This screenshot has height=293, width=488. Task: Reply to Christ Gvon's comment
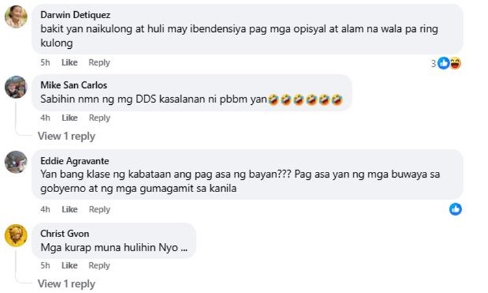coord(100,266)
